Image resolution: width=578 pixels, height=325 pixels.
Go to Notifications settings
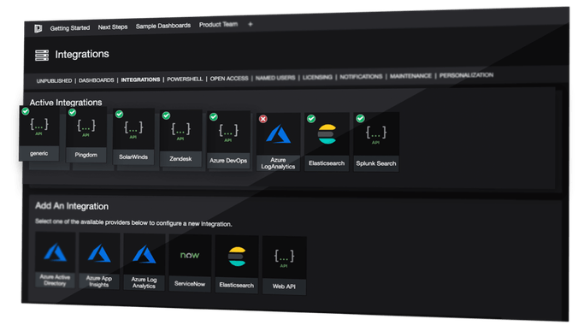361,76
